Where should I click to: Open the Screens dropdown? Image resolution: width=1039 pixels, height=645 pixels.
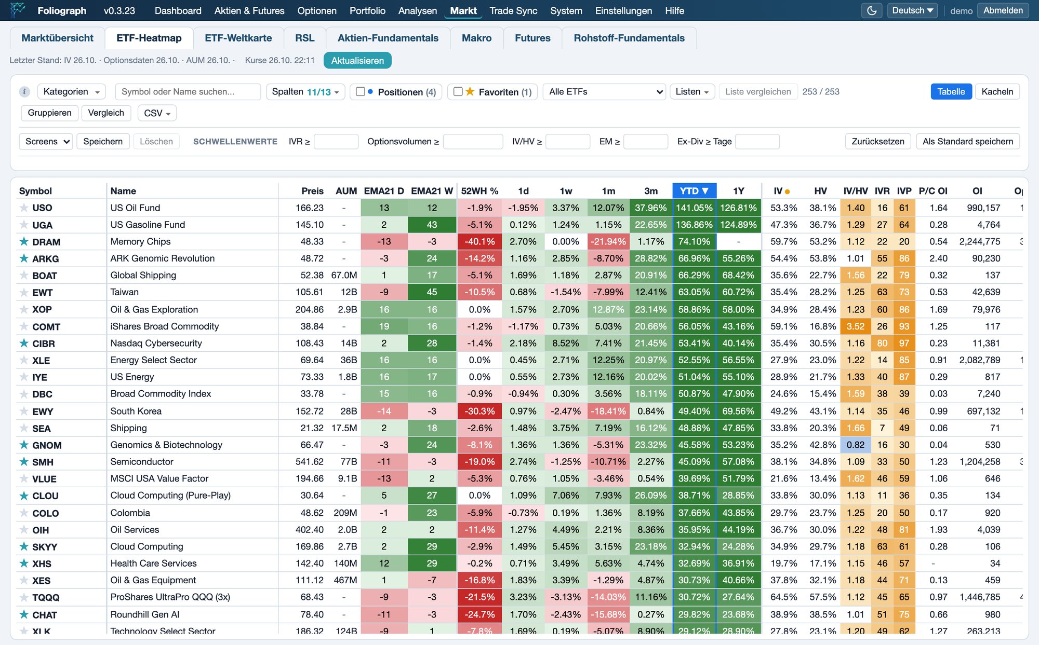pos(46,142)
